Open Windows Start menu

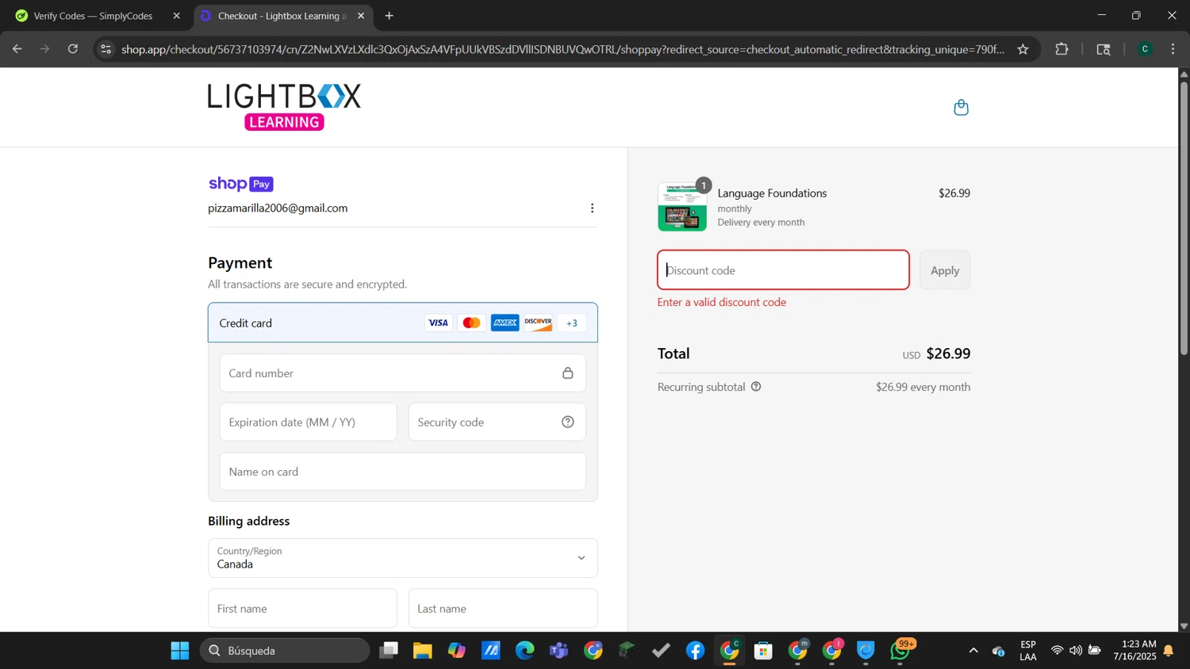[x=180, y=651]
